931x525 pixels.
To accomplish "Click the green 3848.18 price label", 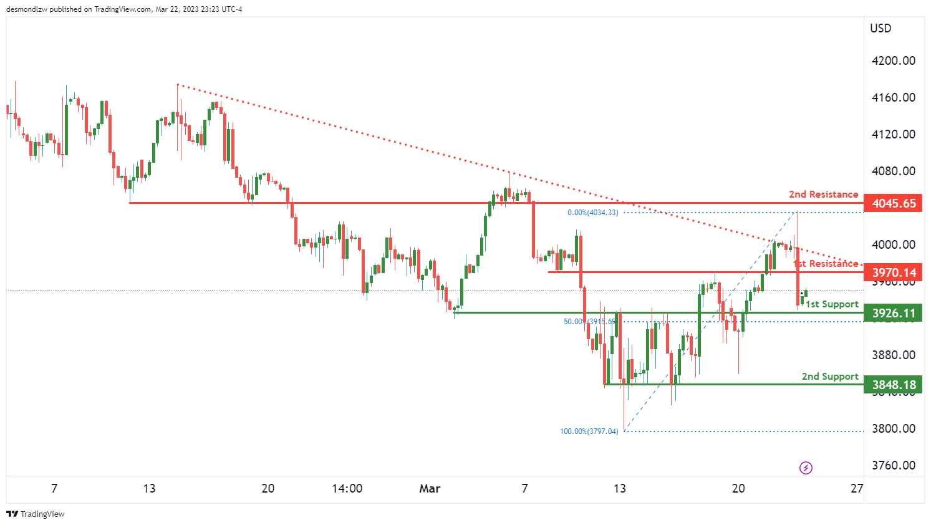I will click(x=894, y=385).
